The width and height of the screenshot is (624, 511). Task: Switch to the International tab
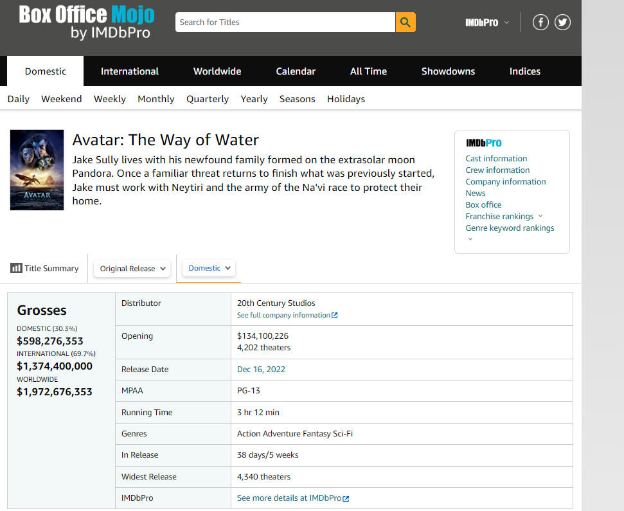point(130,71)
